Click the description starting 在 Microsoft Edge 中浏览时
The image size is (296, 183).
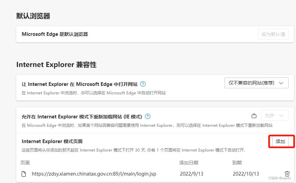tap(147, 125)
